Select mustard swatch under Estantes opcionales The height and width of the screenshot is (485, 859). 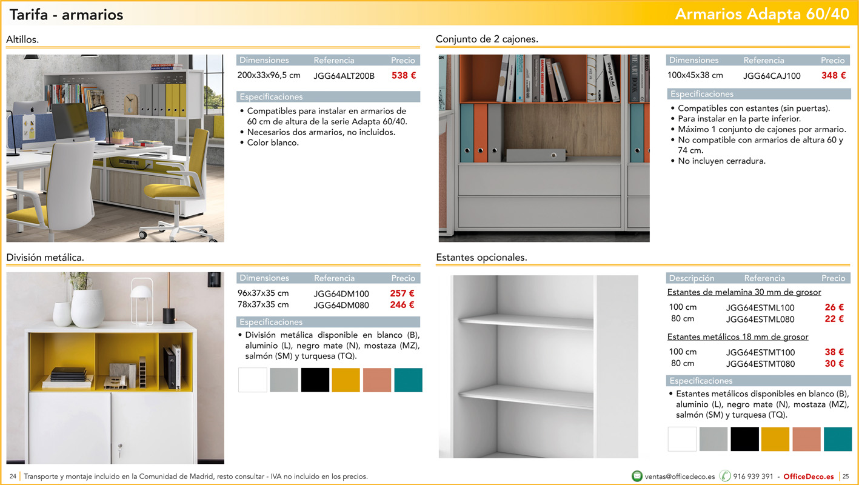pos(775,439)
